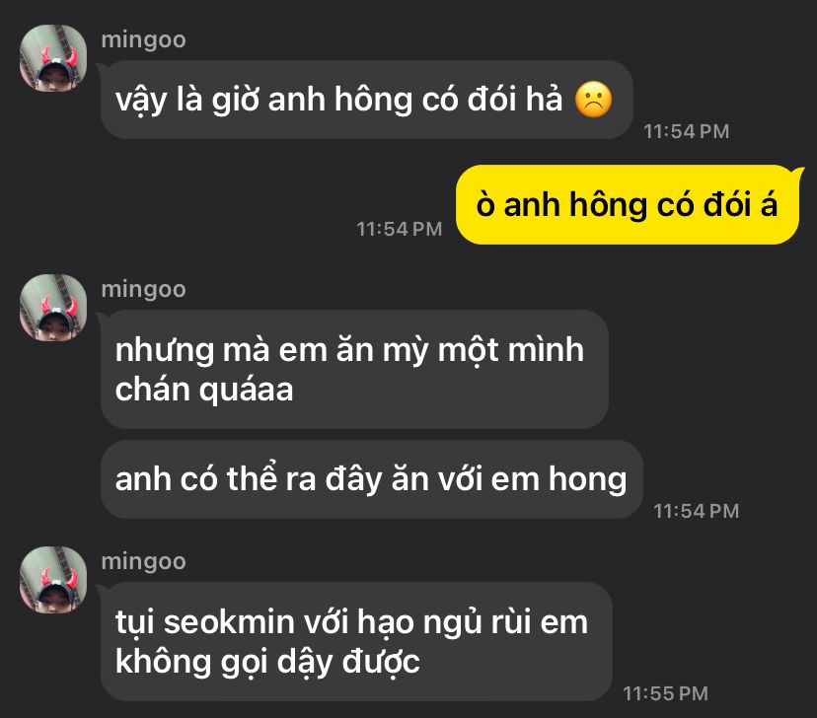This screenshot has width=817, height=718.
Task: Tap mingoo's avatar above the 'ăn mỳ' message
Action: tap(53, 307)
